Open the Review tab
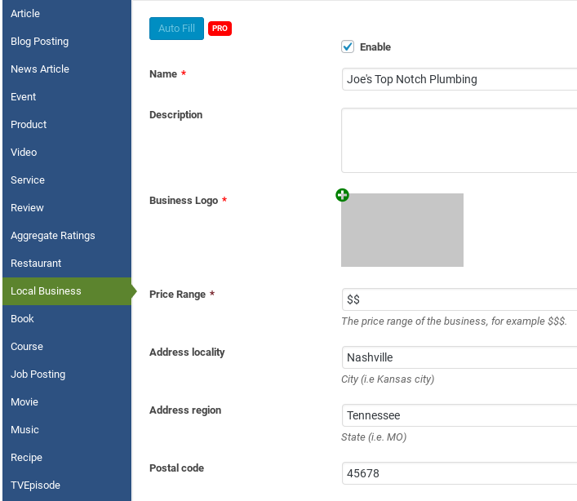 pyautogui.click(x=67, y=208)
